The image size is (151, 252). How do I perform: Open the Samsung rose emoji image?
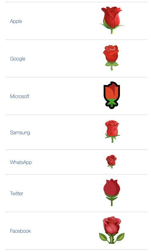112,132
